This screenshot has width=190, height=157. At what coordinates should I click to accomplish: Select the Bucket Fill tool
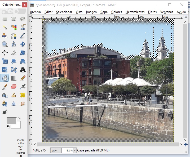click(x=5, y=78)
